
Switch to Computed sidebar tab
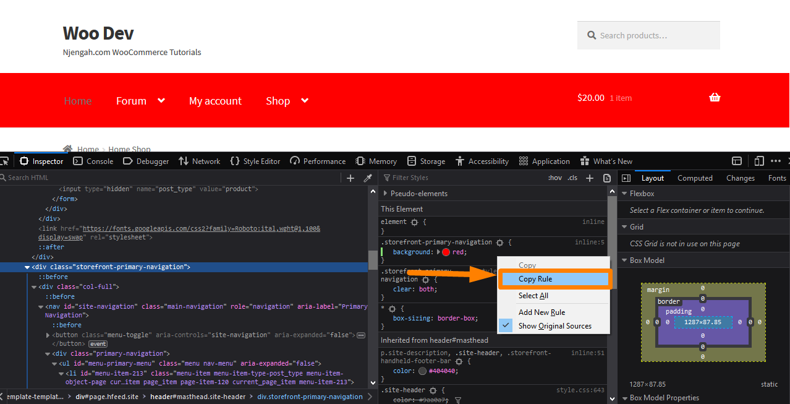(x=695, y=178)
